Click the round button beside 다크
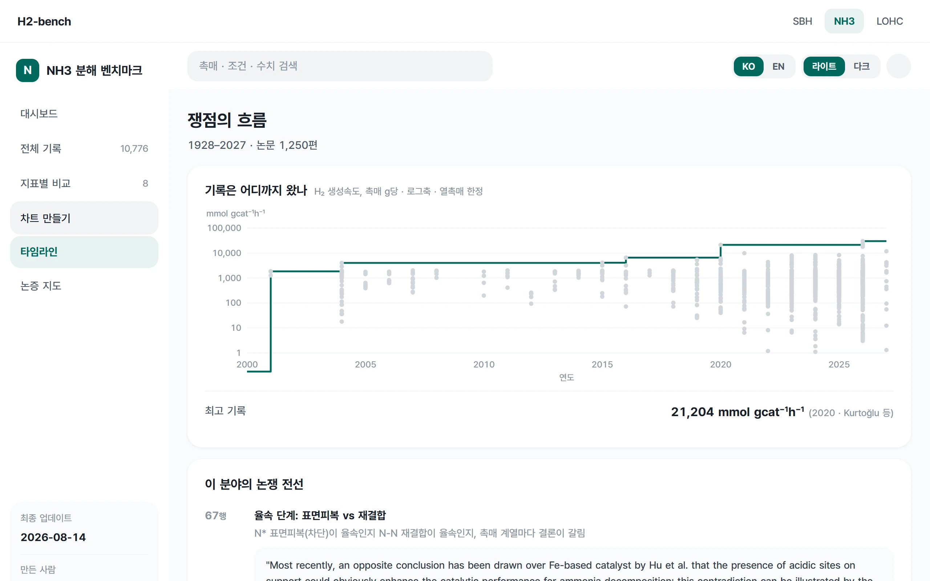The image size is (930, 581). 898,66
